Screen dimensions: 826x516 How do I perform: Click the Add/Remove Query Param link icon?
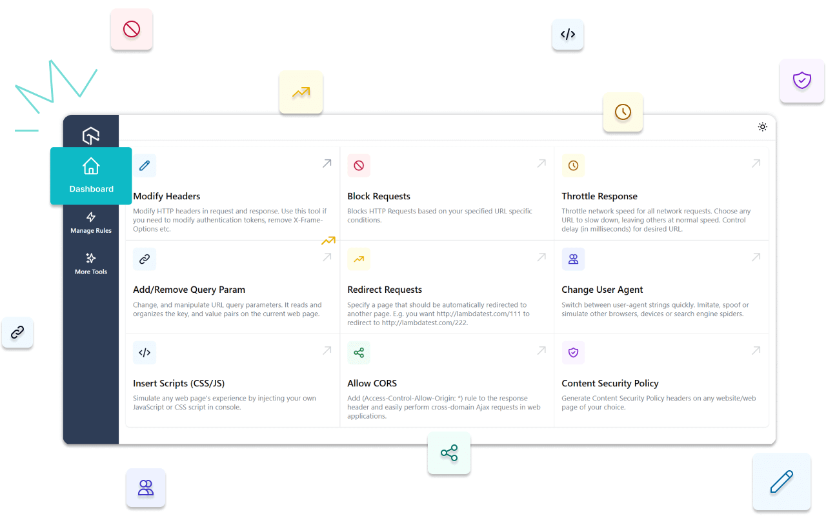(145, 259)
